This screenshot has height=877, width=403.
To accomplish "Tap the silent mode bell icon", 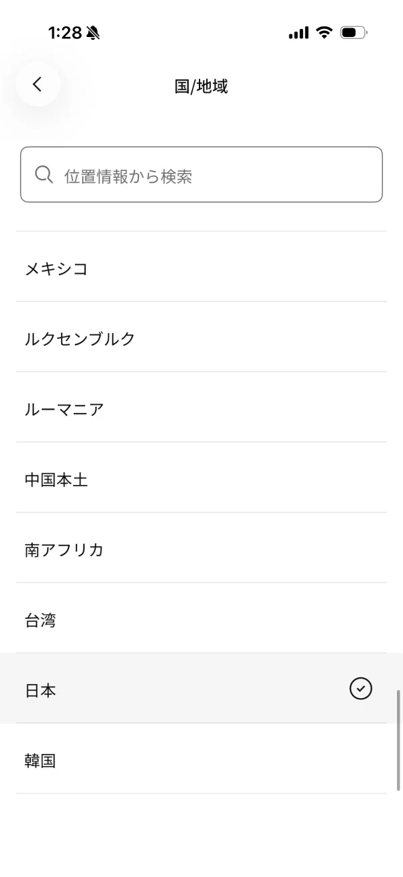I will coord(93,33).
